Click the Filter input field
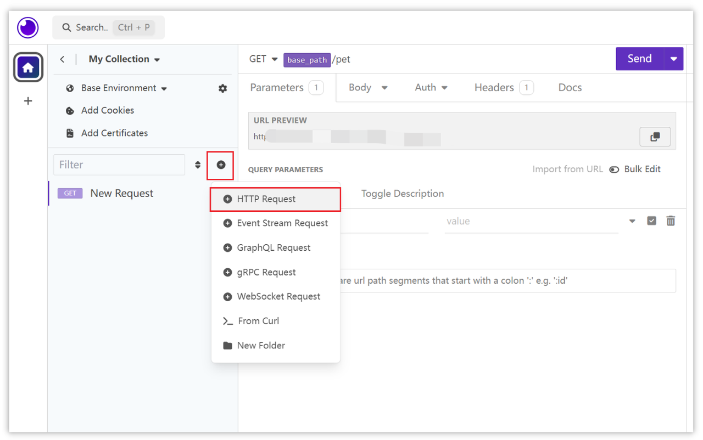703x440 pixels. click(119, 165)
